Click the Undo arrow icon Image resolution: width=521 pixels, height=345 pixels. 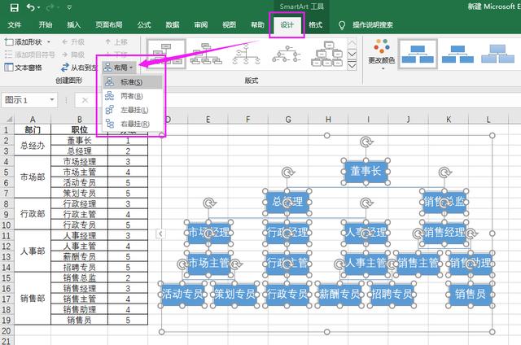pyautogui.click(x=31, y=7)
